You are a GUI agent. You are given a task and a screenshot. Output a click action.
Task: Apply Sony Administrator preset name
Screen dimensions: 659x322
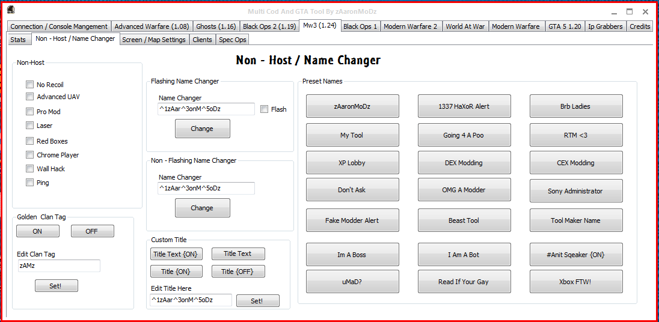tap(576, 191)
